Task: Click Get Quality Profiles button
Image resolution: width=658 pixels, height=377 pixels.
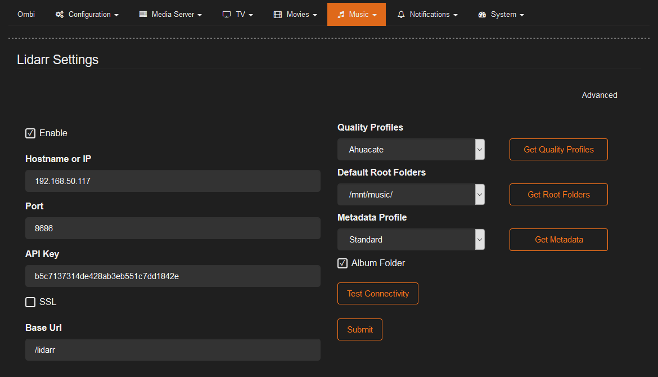Action: 558,150
